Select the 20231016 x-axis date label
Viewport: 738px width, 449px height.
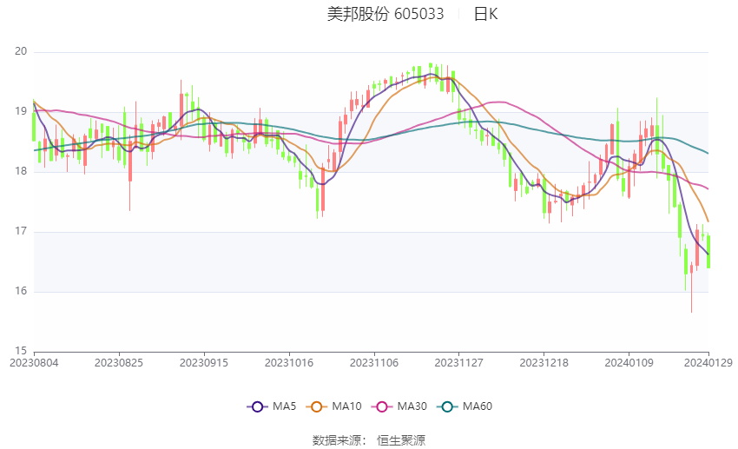coord(289,361)
